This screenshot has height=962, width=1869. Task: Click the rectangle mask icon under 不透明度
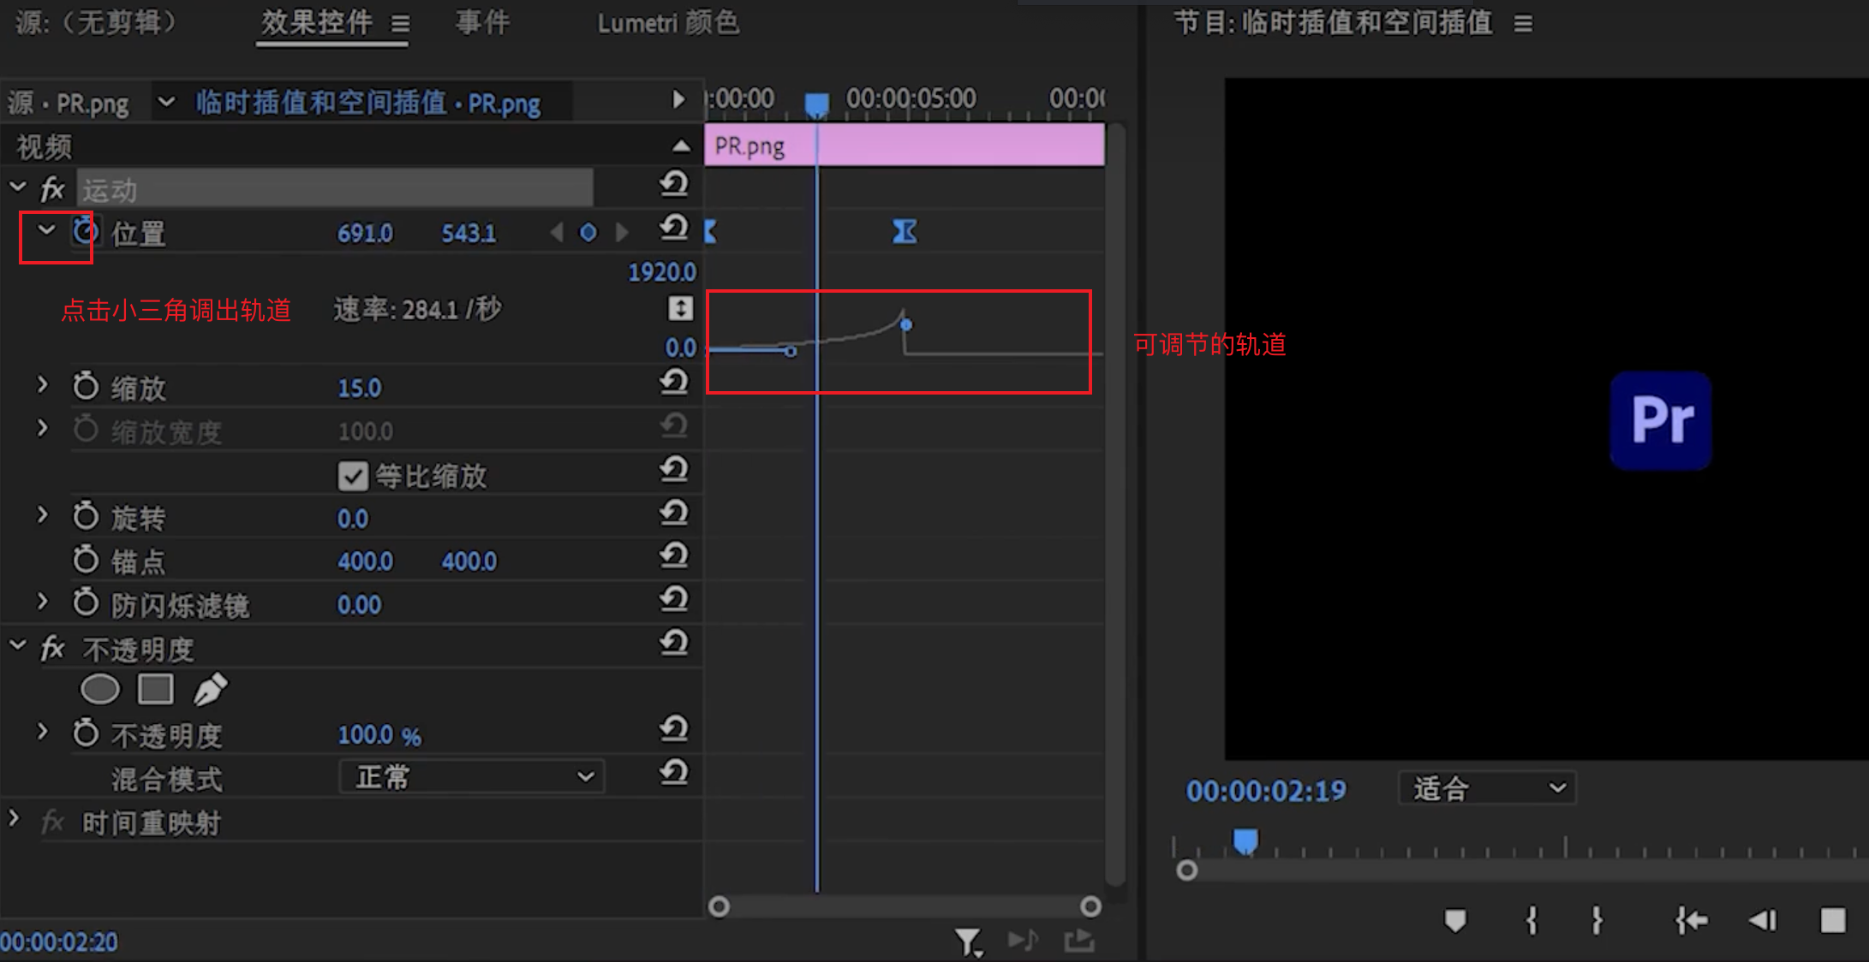(155, 688)
